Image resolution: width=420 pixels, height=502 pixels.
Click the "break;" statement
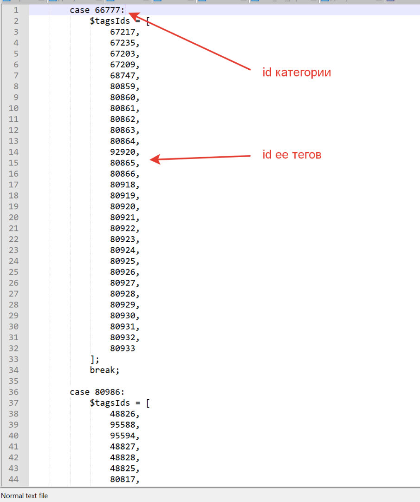(104, 370)
